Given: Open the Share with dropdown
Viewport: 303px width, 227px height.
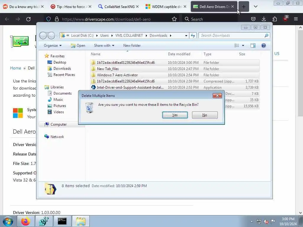Looking at the screenshot, I should [104, 46].
